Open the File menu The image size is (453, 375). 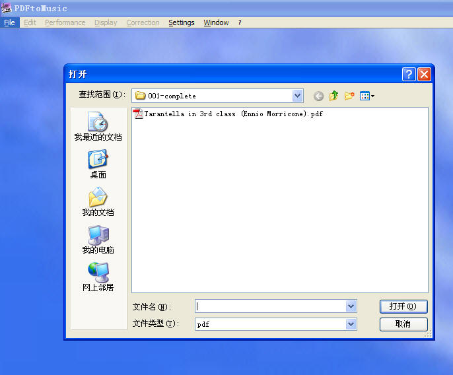coord(9,22)
